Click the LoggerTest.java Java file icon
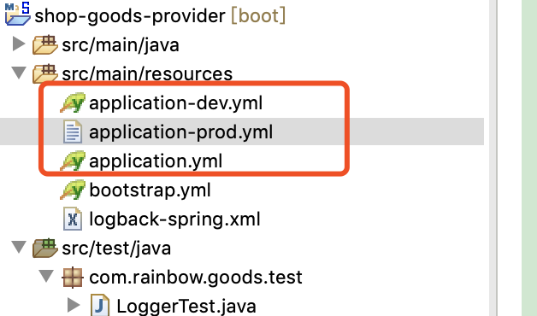Image resolution: width=537 pixels, height=316 pixels. click(x=100, y=306)
